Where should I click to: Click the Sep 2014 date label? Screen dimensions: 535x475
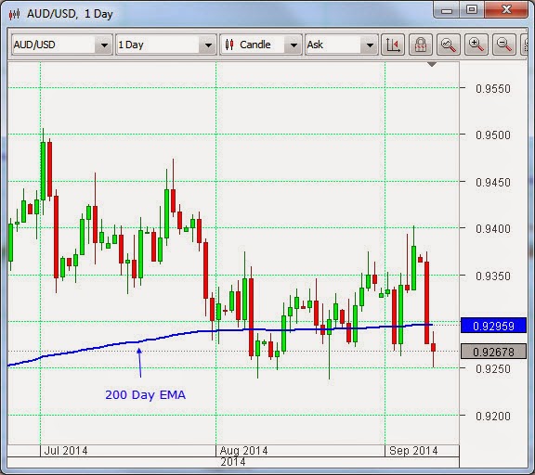pyautogui.click(x=413, y=451)
